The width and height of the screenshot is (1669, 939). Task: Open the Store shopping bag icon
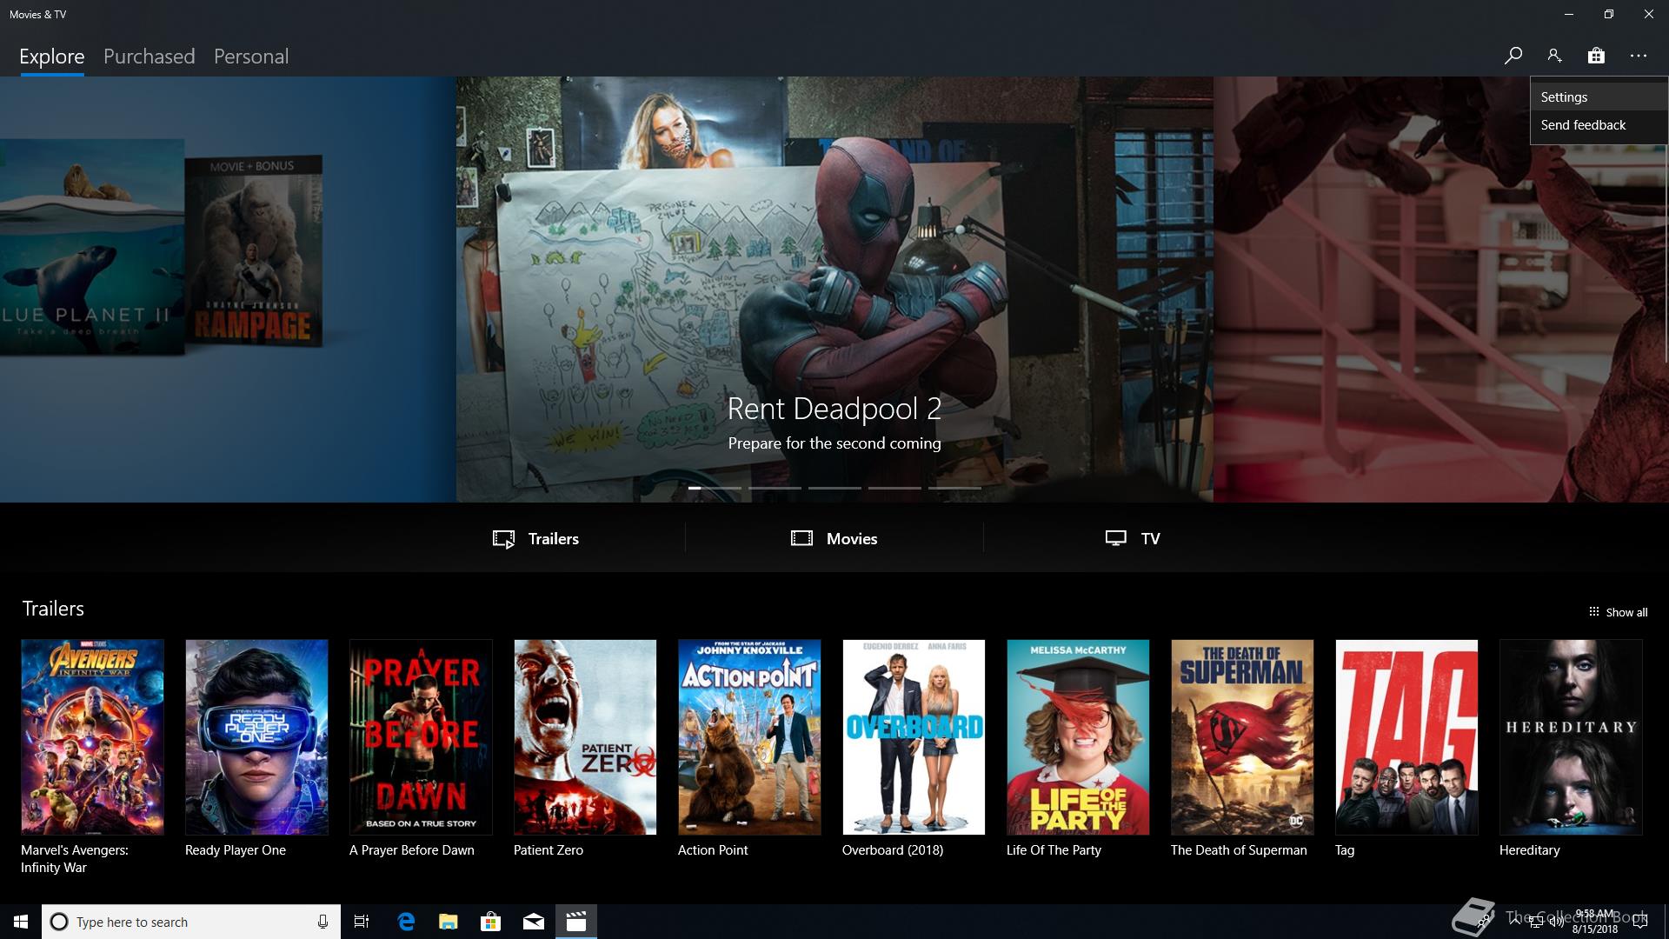[1596, 56]
